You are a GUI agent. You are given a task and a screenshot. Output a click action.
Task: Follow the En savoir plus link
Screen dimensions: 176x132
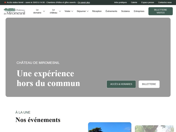tap(84, 2)
